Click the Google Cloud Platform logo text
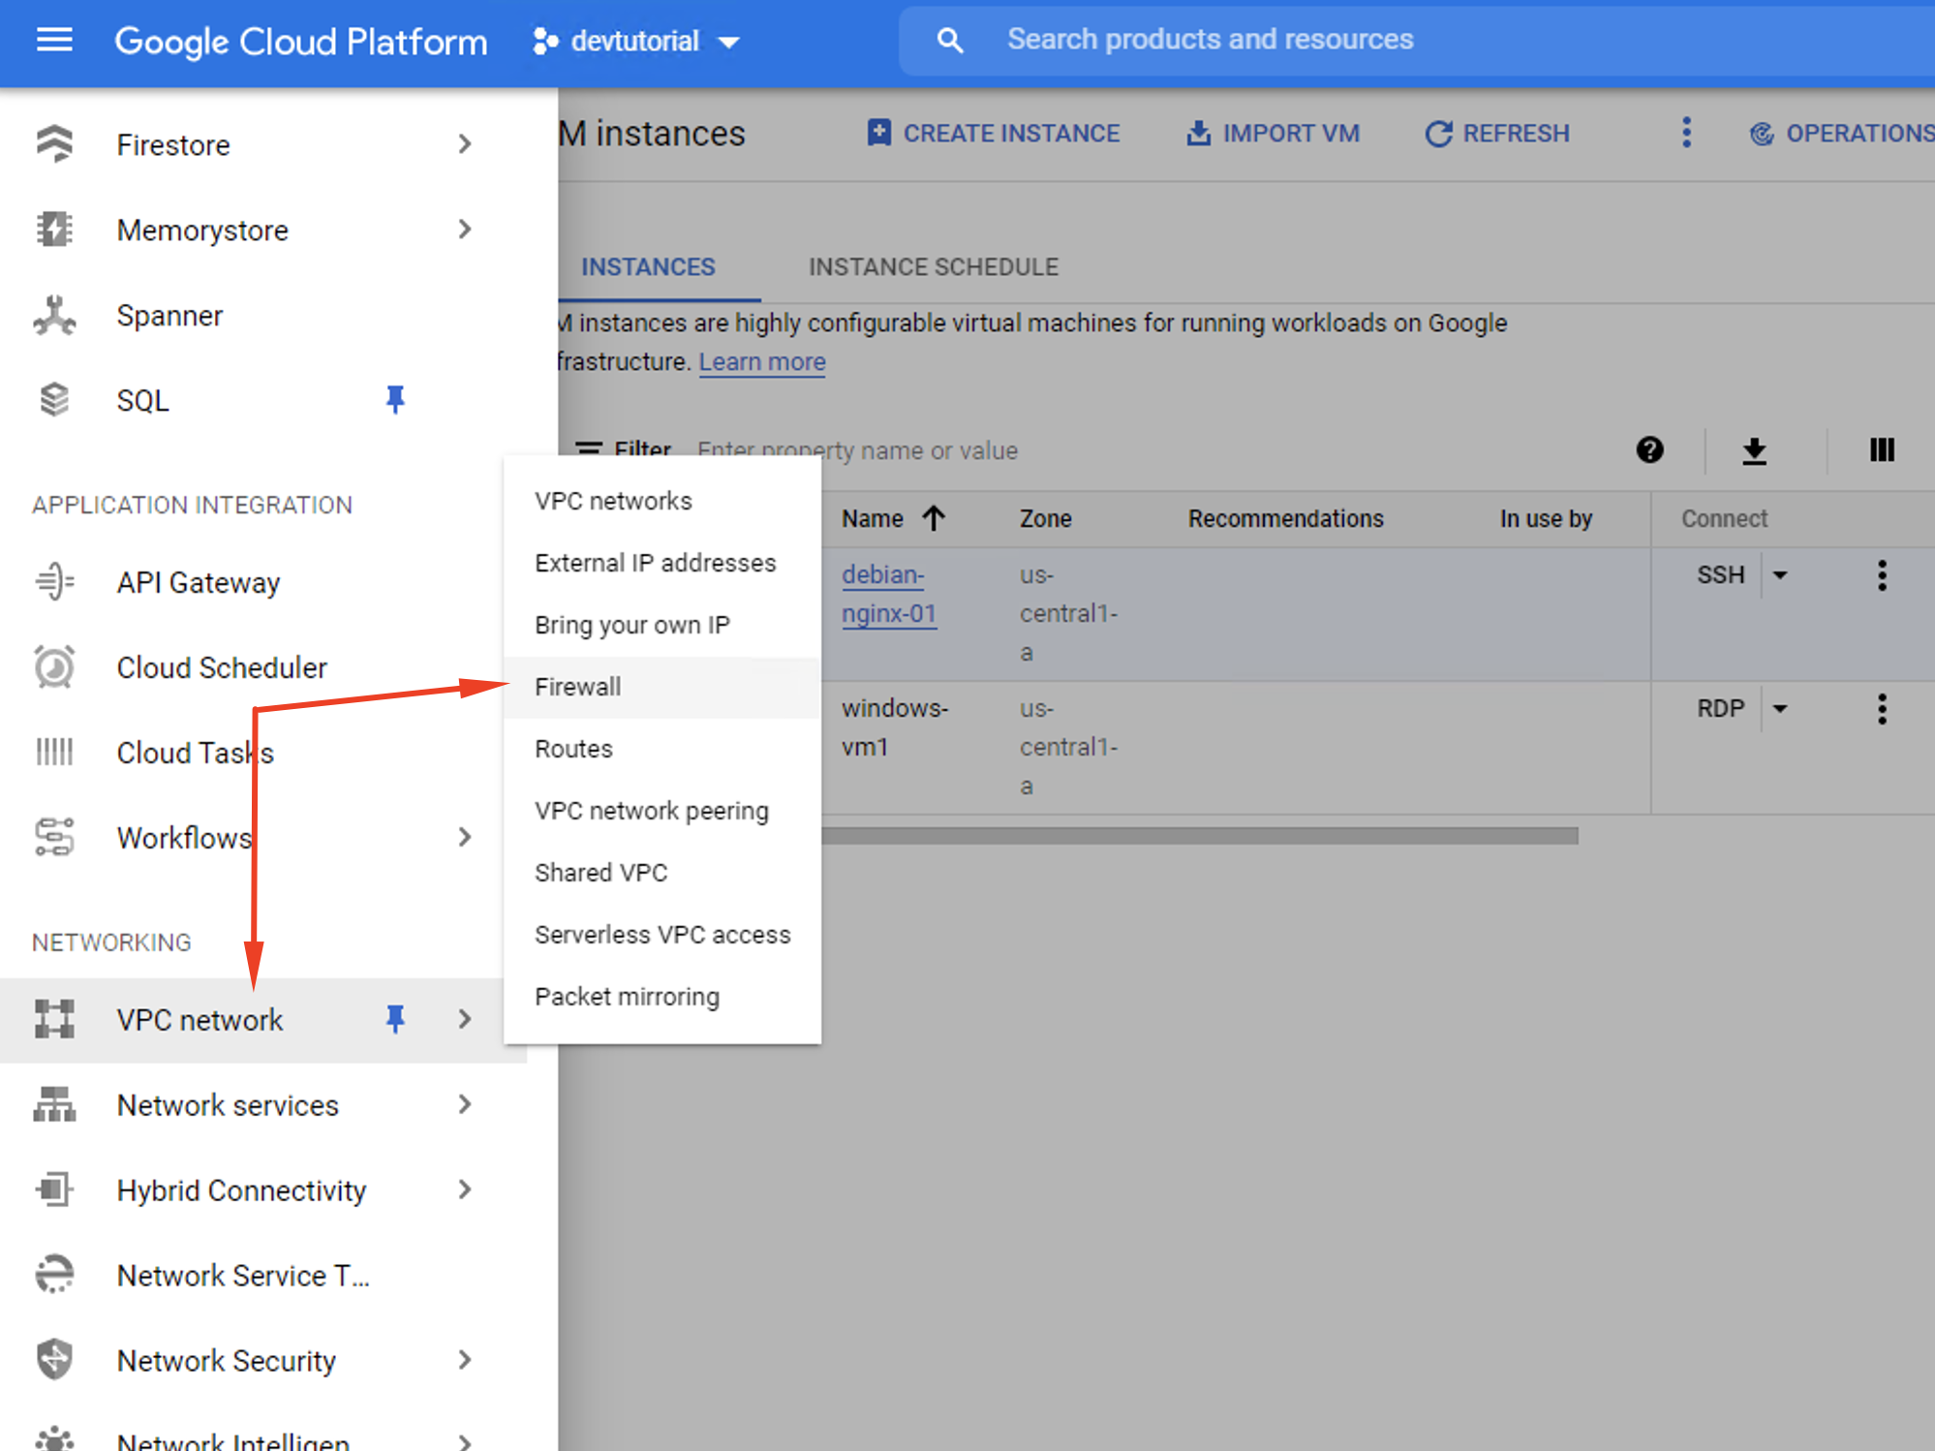The image size is (1935, 1451). tap(301, 41)
